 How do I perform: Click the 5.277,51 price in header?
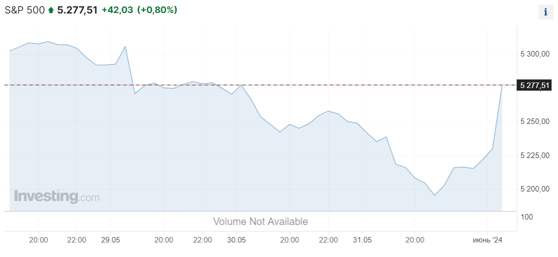[77, 10]
